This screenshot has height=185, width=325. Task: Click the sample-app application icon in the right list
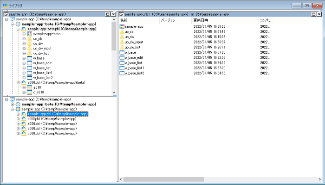point(122,27)
